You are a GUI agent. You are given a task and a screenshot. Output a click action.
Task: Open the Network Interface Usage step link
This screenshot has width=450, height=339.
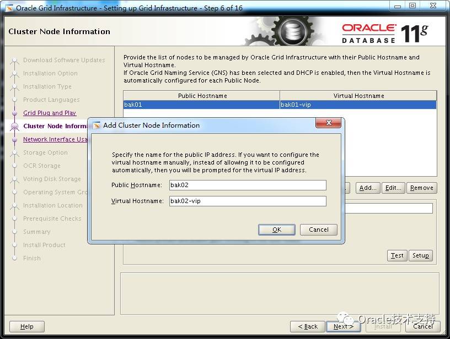point(55,139)
